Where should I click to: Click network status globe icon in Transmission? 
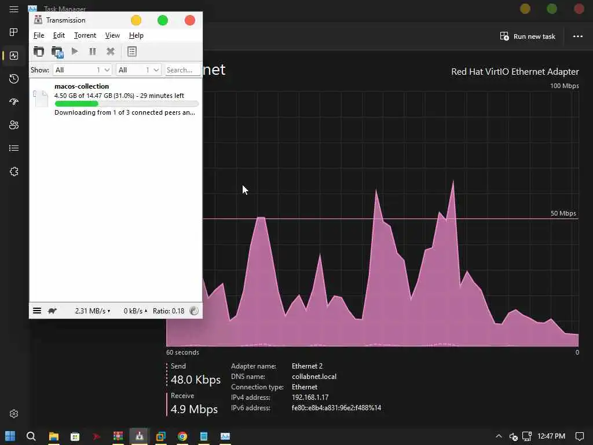tap(193, 311)
